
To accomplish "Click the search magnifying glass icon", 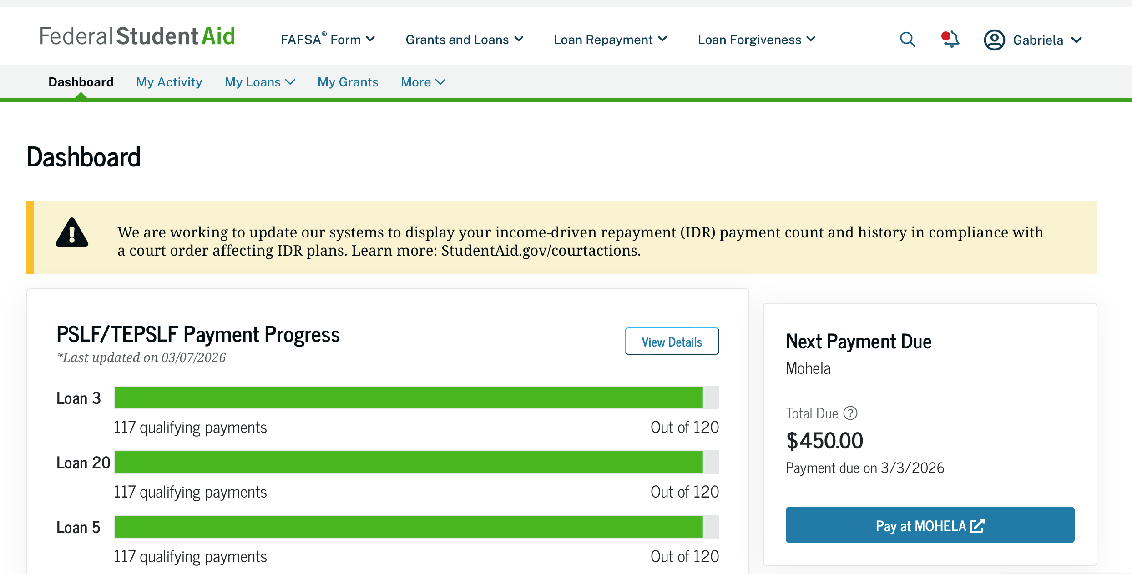I will coord(907,40).
